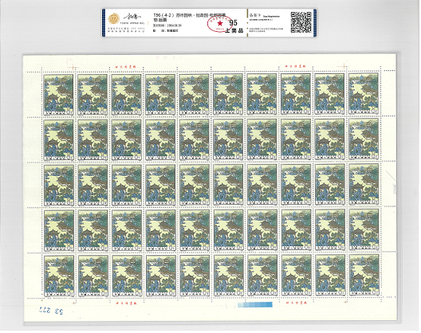The width and height of the screenshot is (421, 333).
Task: Click the gold crown emblem on the label
Action: click(113, 19)
